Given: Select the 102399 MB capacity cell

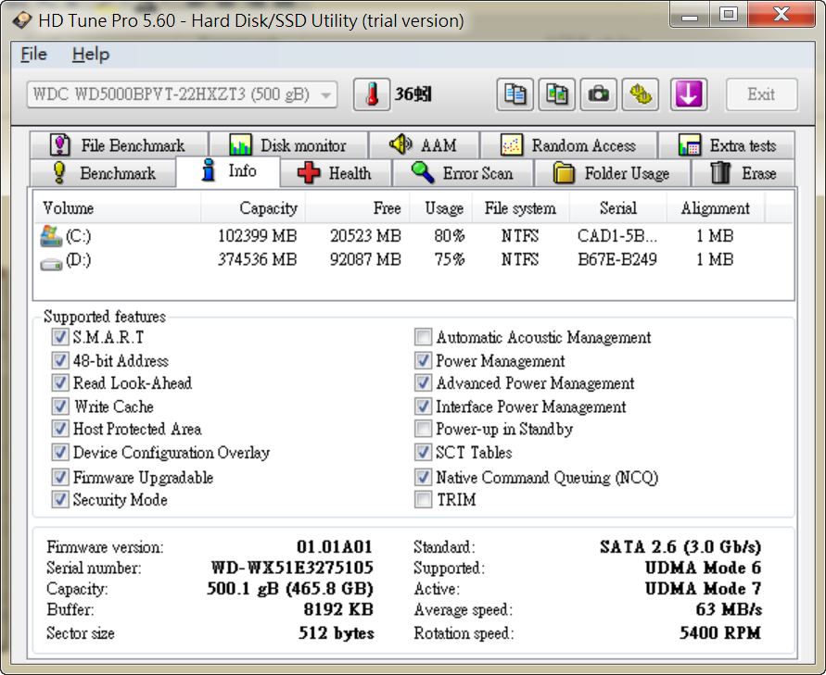Looking at the screenshot, I should click(x=258, y=236).
